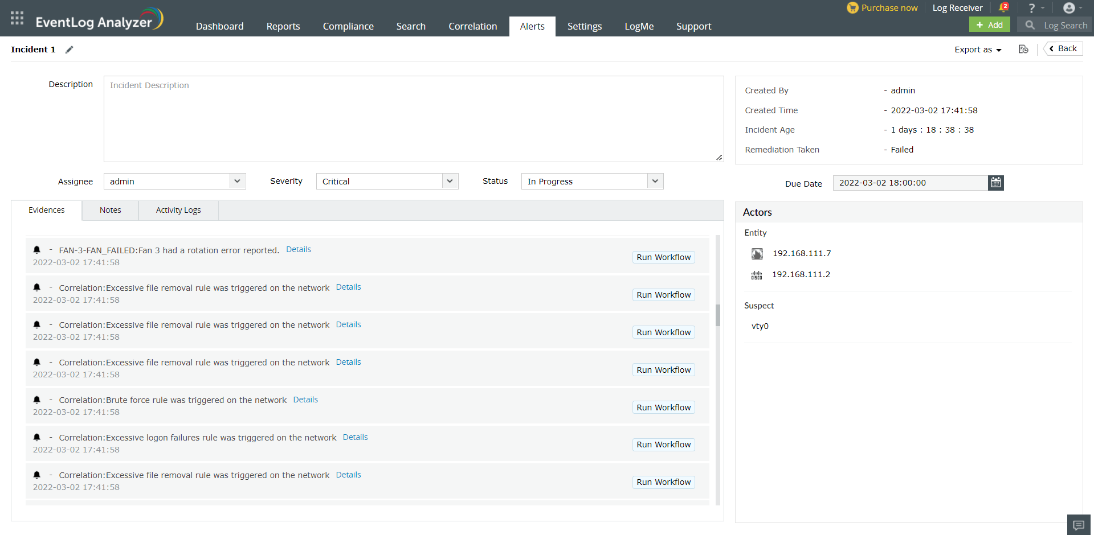Expand the Status dropdown showing In Progress
The width and height of the screenshot is (1094, 535).
pyautogui.click(x=655, y=181)
